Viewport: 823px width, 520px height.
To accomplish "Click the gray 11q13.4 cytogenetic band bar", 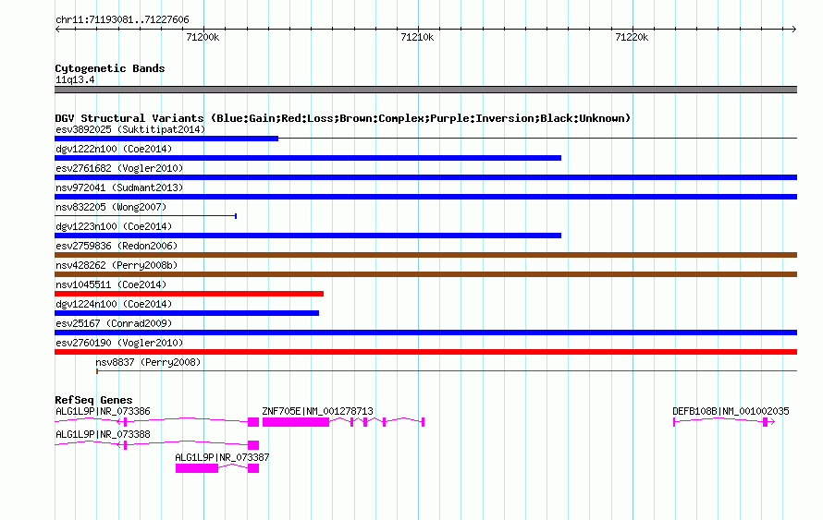I will pos(425,90).
